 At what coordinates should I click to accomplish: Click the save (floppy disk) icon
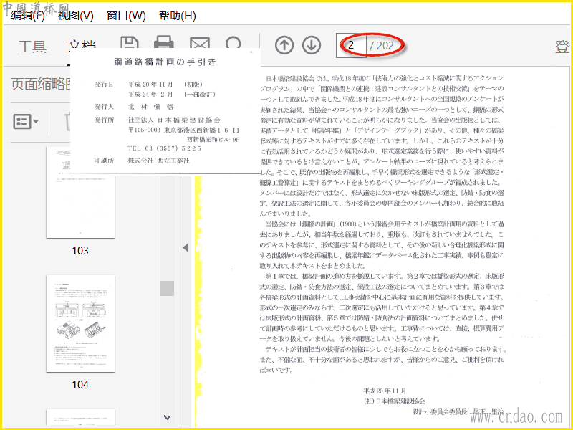tap(130, 43)
